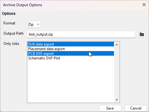This screenshot has width=149, height=112.
Task: Click the Only Jobs label
Action: (11, 44)
